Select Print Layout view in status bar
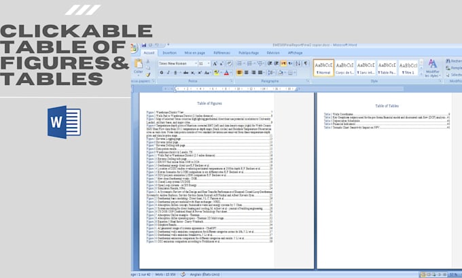Viewport: 462px width, 278px height. (x=423, y=275)
